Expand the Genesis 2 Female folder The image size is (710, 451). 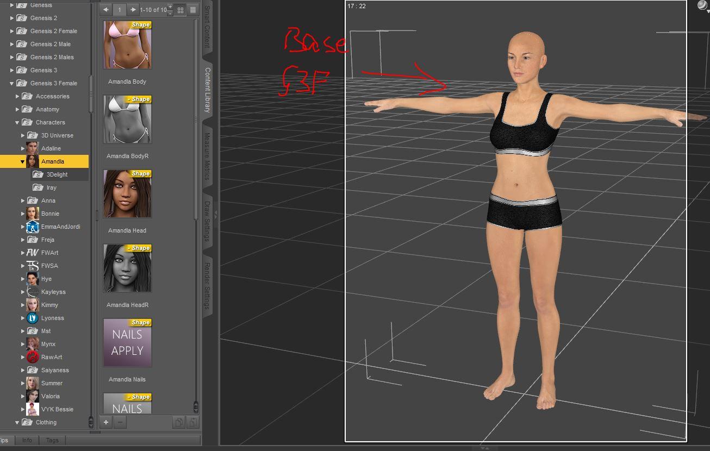coord(12,31)
